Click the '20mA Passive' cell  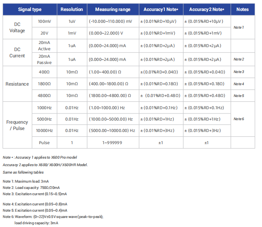click(44, 59)
